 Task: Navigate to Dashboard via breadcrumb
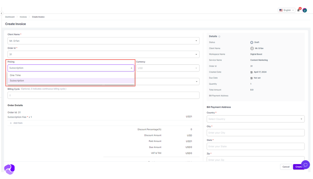tap(10, 17)
